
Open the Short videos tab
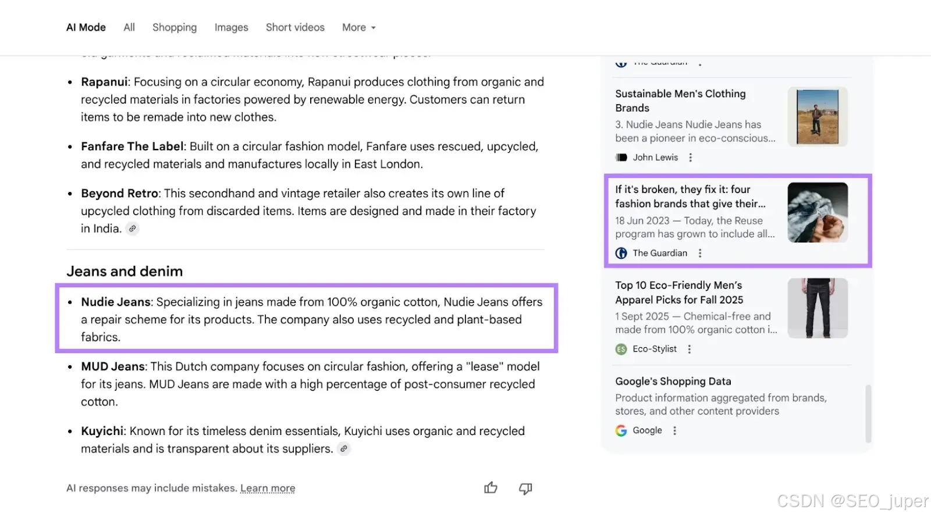coord(295,27)
